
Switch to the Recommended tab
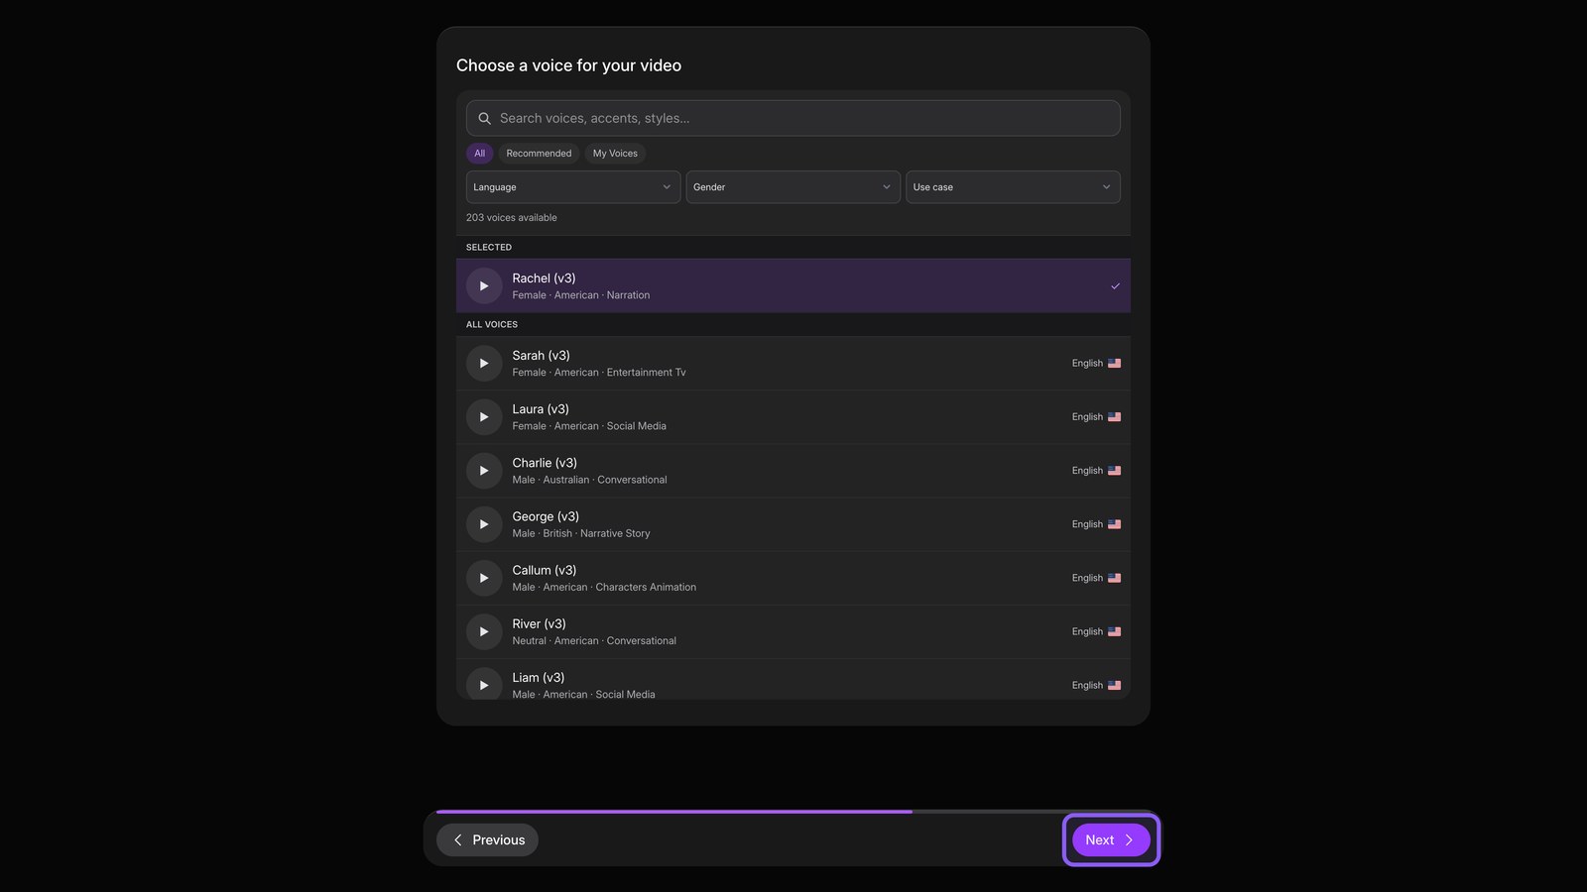pos(539,154)
